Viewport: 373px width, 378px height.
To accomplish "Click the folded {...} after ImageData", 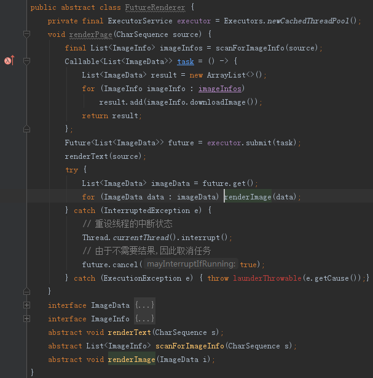I will click(x=144, y=305).
